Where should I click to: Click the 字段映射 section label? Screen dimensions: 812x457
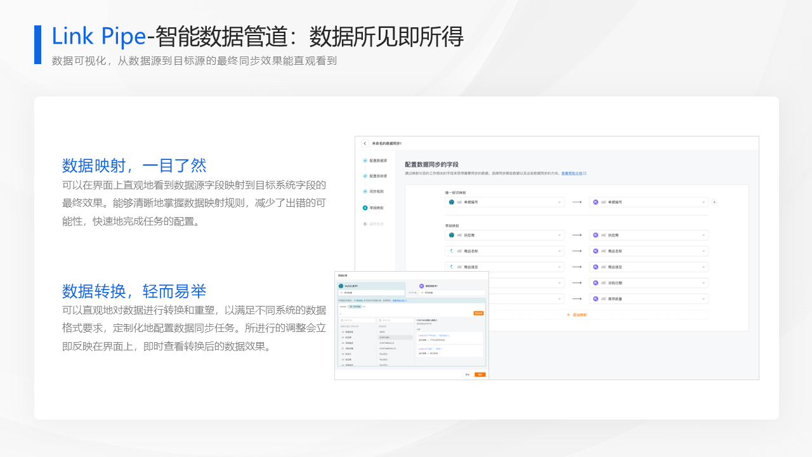452,225
